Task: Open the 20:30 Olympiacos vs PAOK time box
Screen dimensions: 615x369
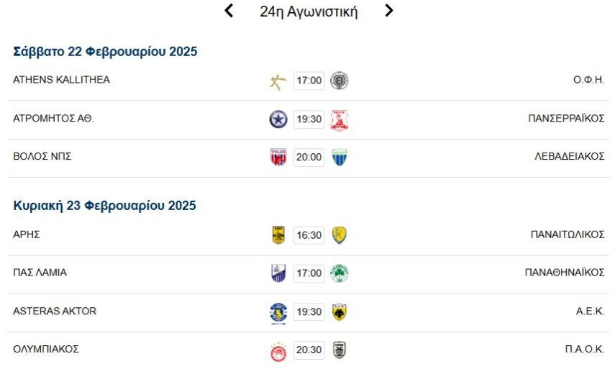Action: [309, 350]
